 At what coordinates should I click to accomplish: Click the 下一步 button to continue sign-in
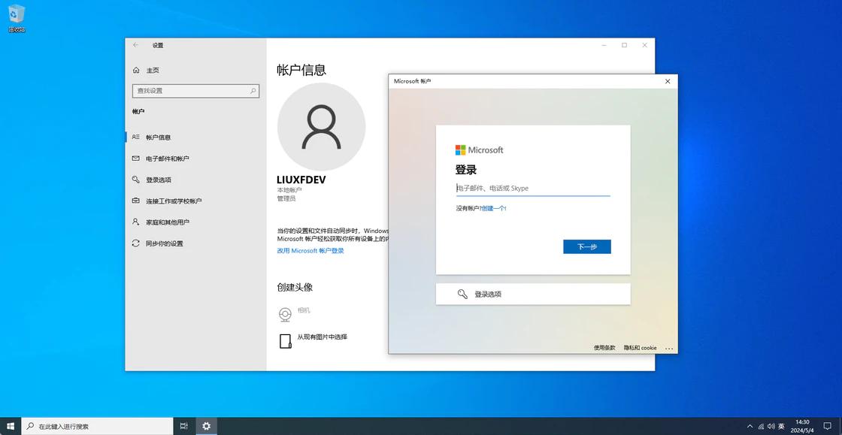tap(586, 246)
